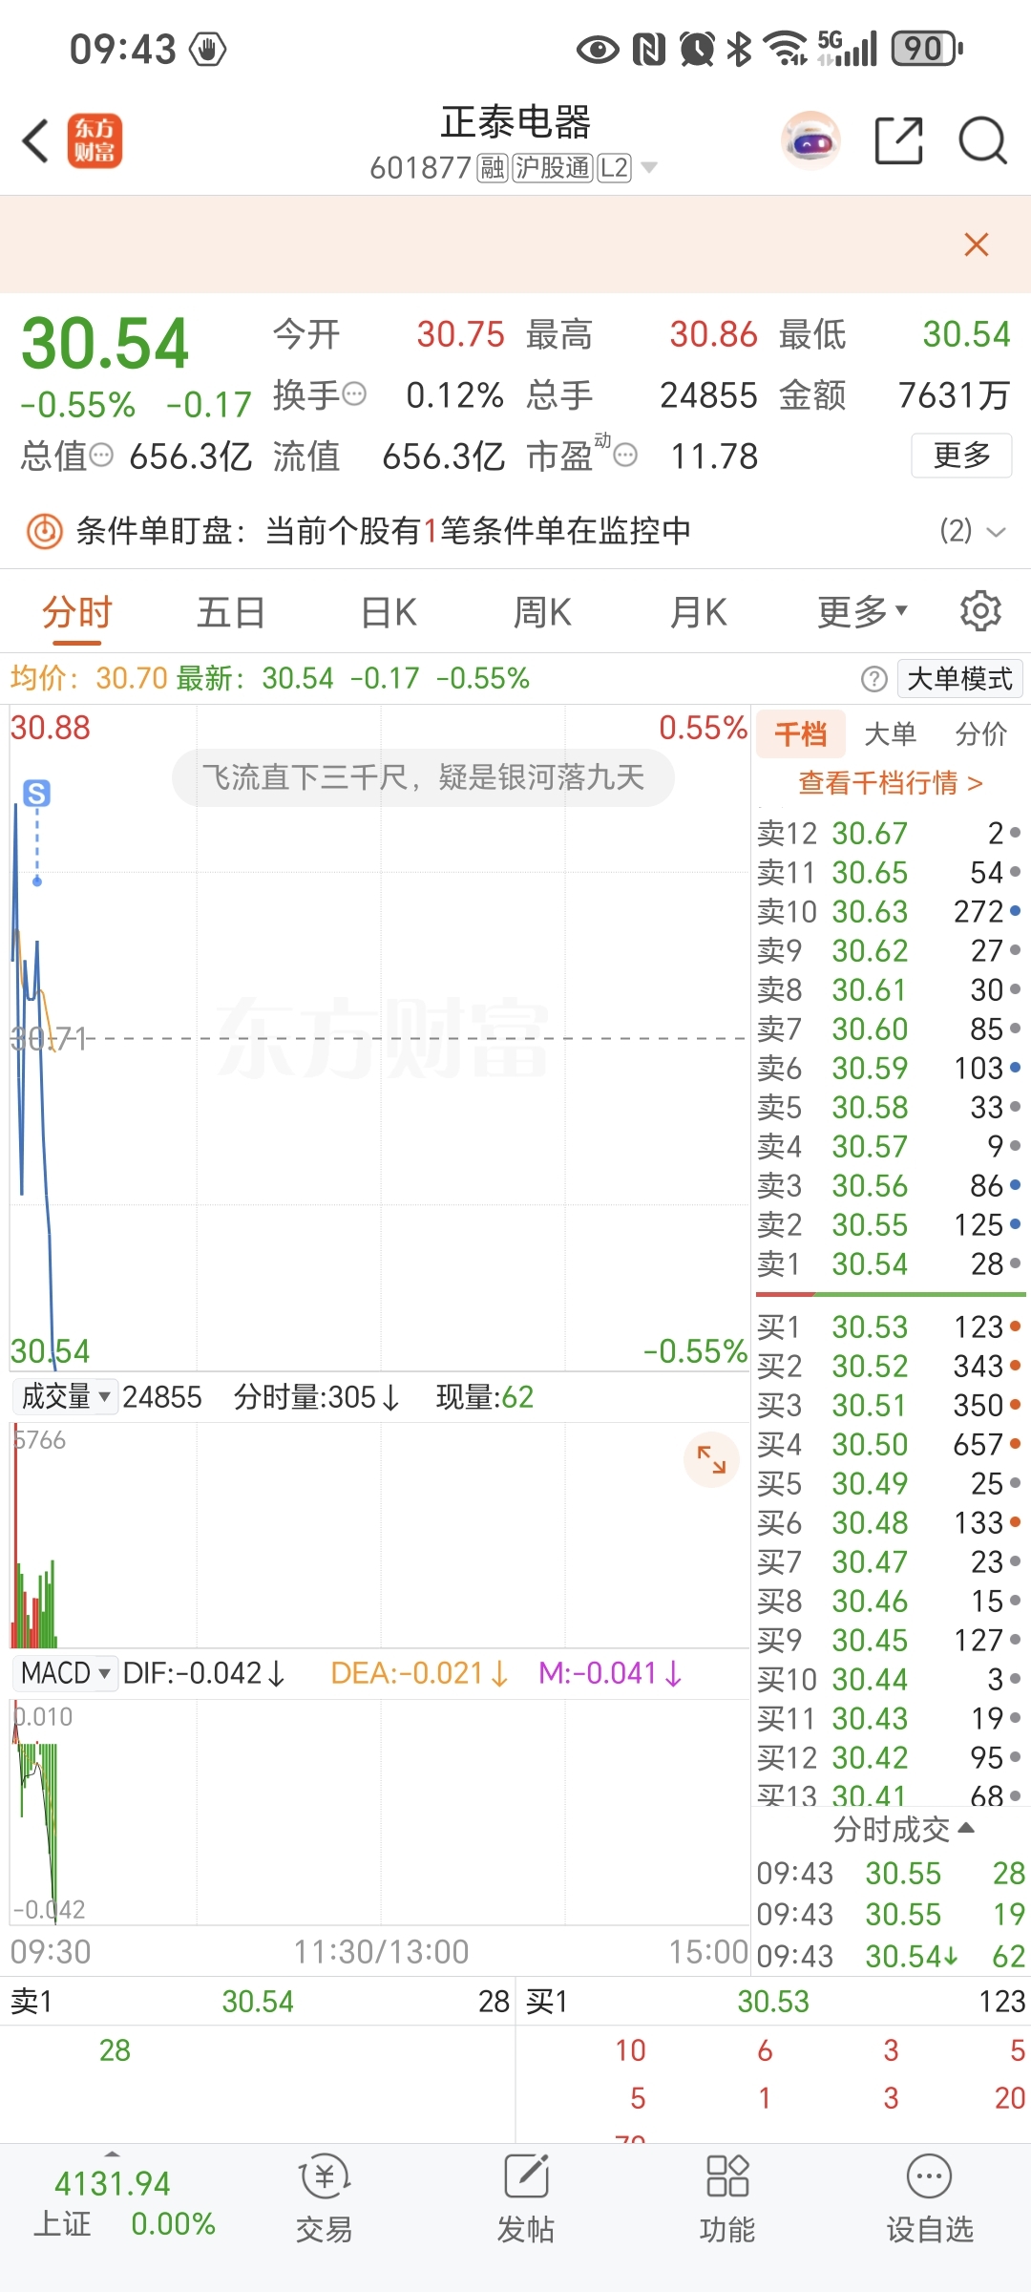Tap the 上证 4131.94 index ticker
1031x2292 pixels.
124,2203
